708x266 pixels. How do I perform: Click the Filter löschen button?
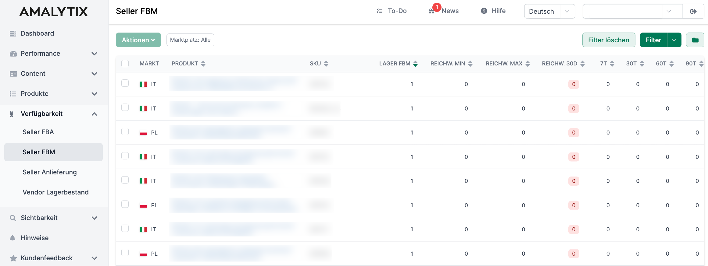coord(609,40)
